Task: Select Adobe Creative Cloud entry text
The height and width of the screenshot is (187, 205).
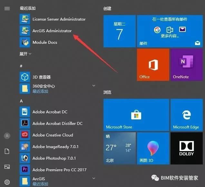Action: point(53,135)
